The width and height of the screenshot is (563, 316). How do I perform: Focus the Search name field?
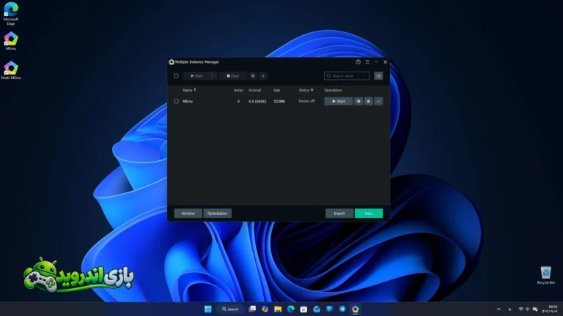pos(347,76)
